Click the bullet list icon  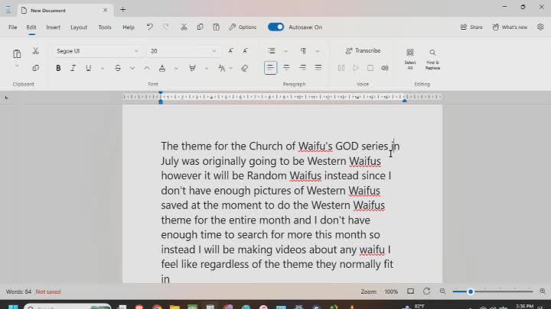(271, 51)
